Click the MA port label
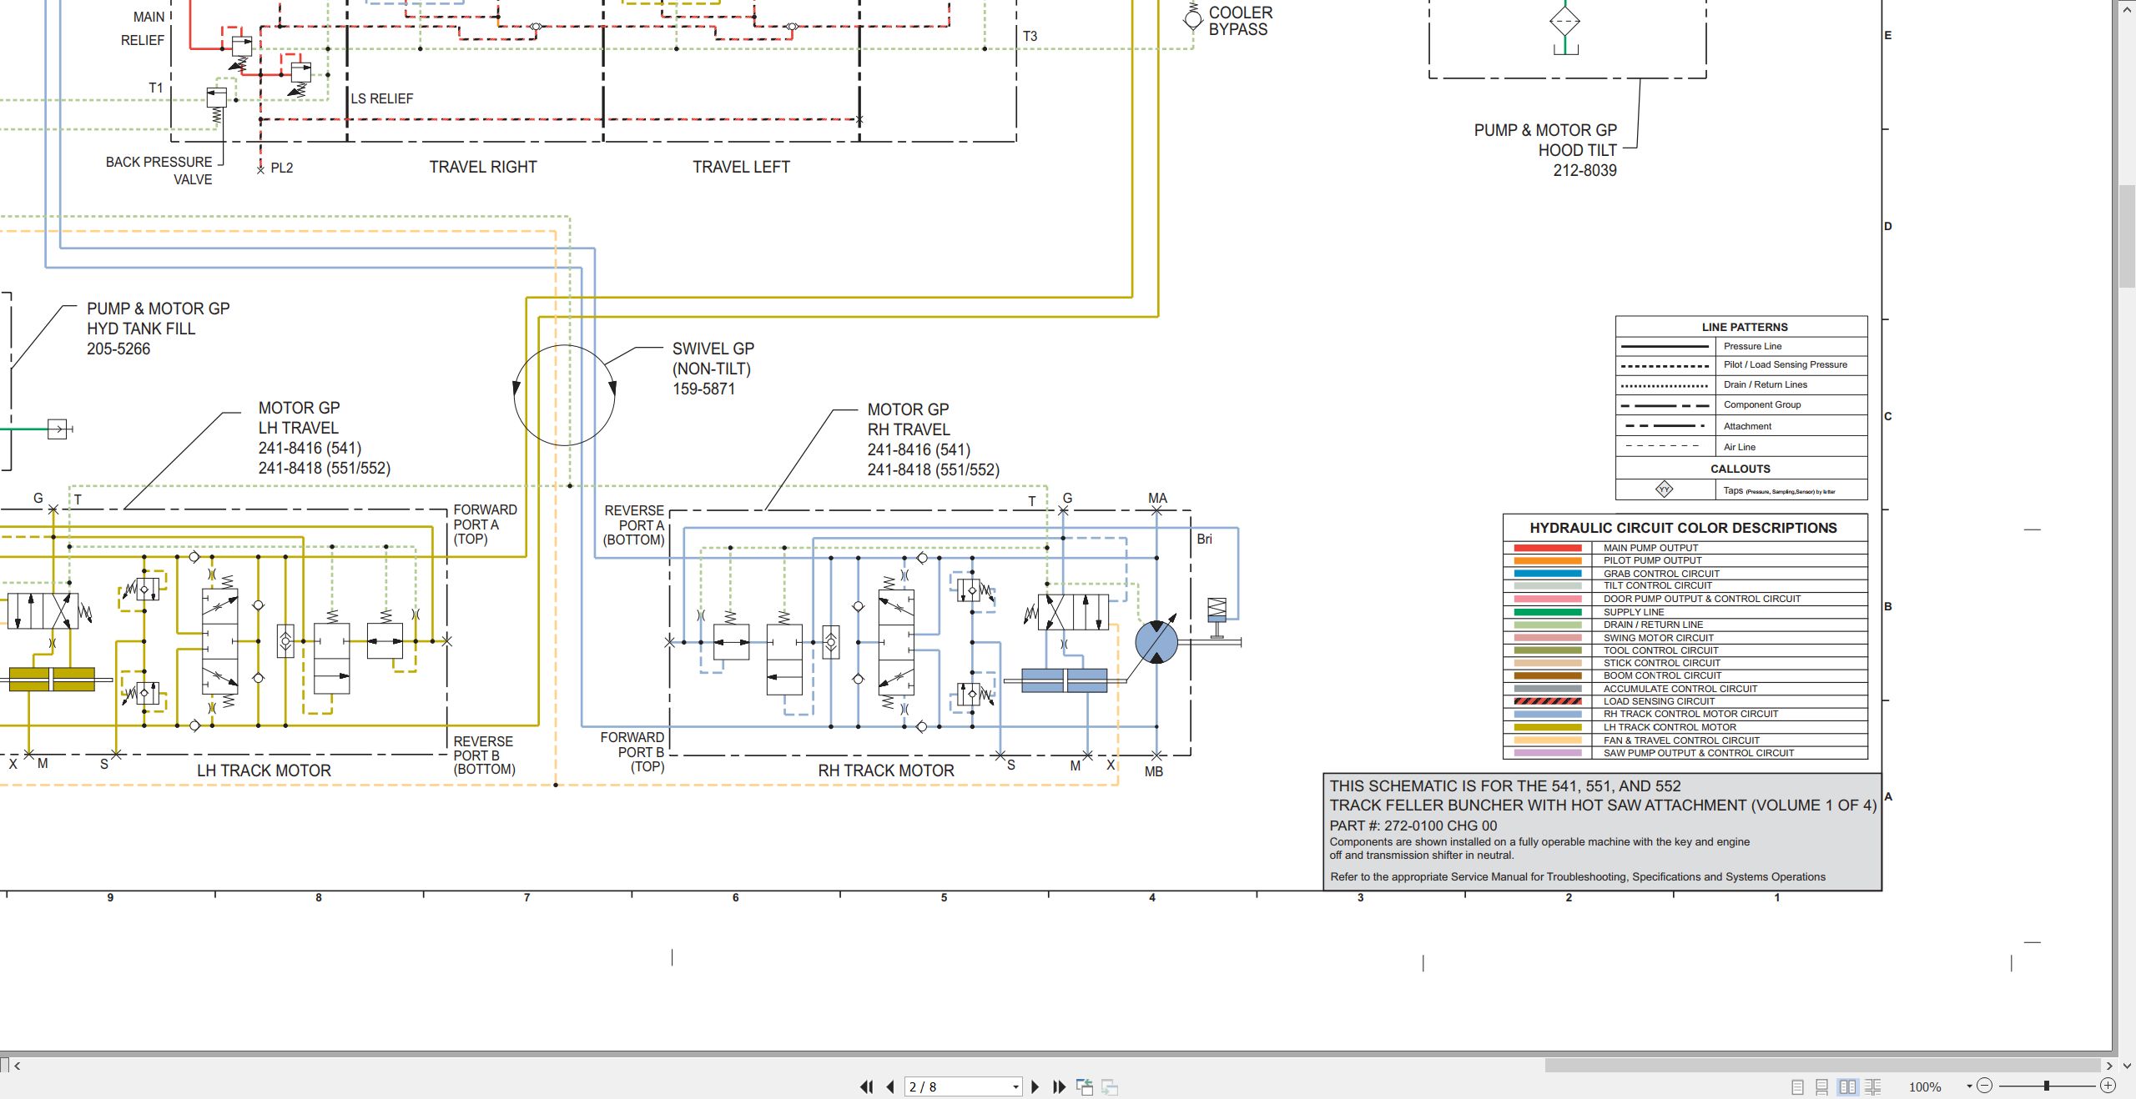The width and height of the screenshot is (2136, 1099). [x=1157, y=498]
